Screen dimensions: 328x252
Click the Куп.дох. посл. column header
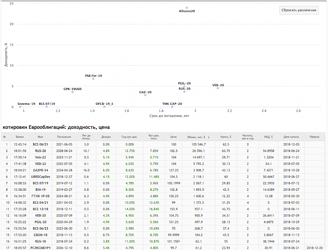[x=154, y=137]
